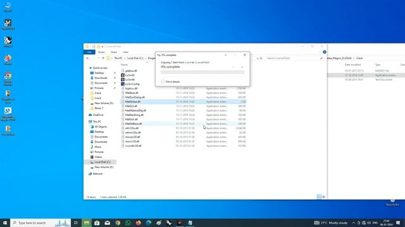Screen dimensions: 405x227
Task: Open the View ribbon tab
Action: (x=125, y=52)
